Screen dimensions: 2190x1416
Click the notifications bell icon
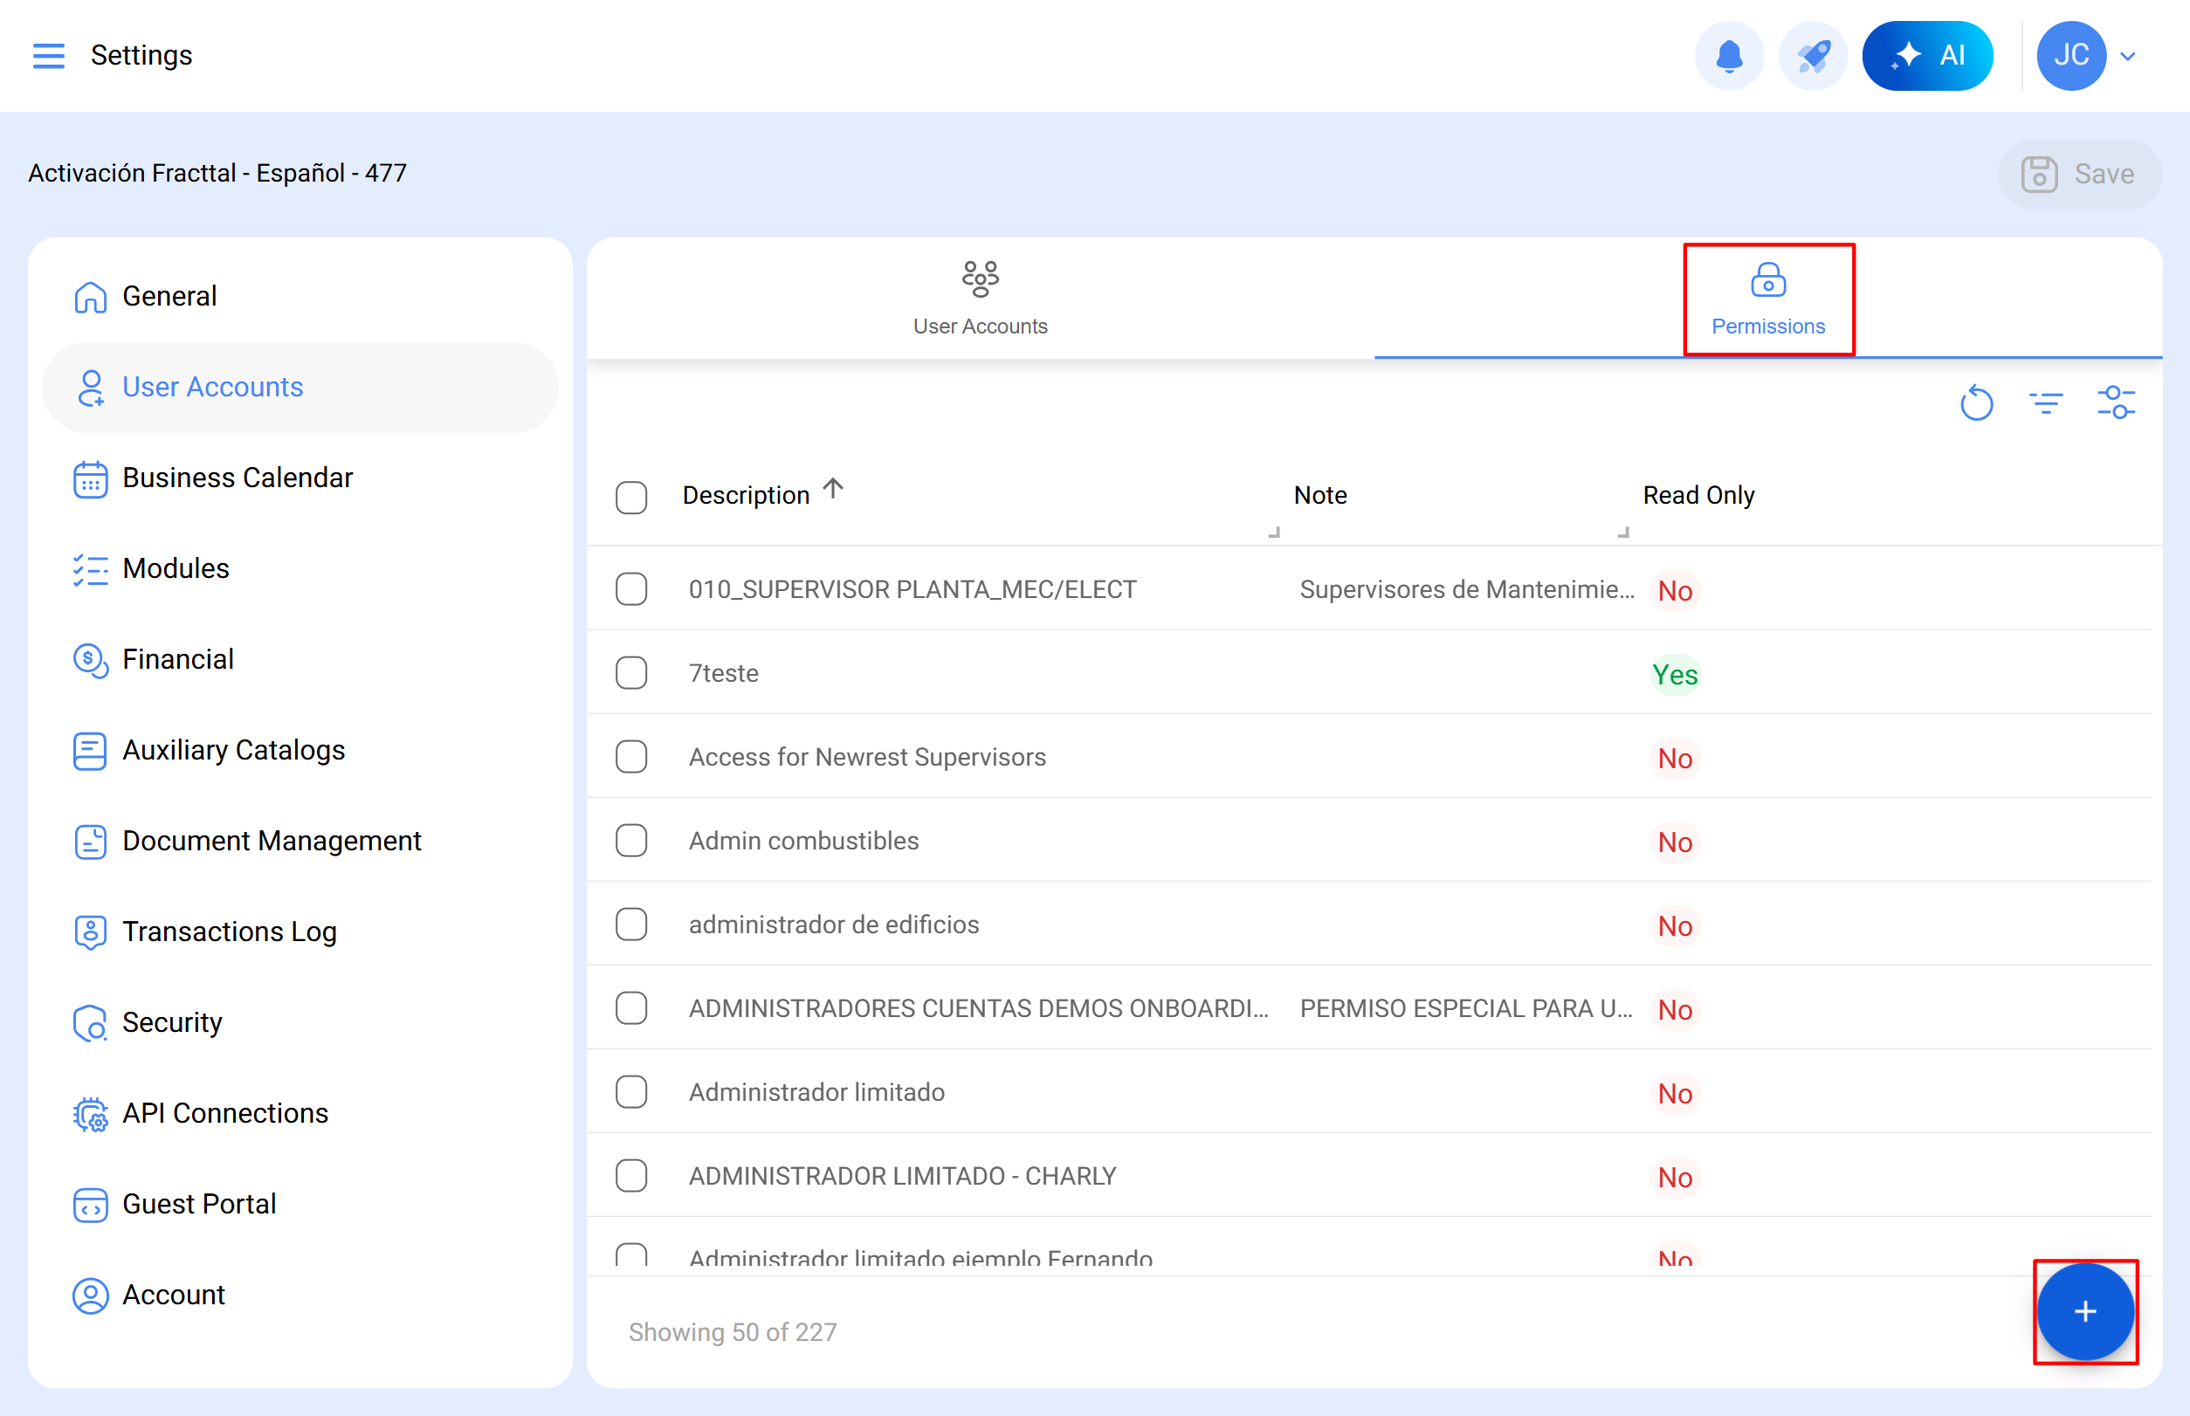coord(1729,55)
